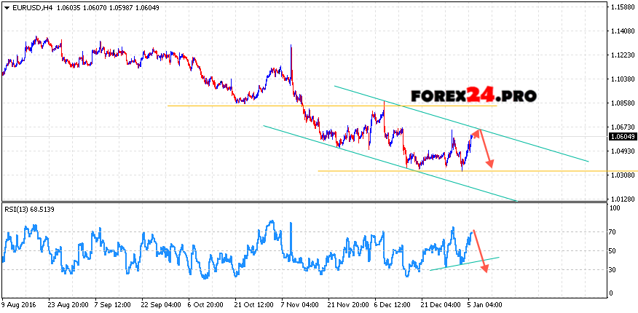Click the RSI(13) 68.5139 indicator label
This screenshot has height=313, width=638.
[31, 210]
